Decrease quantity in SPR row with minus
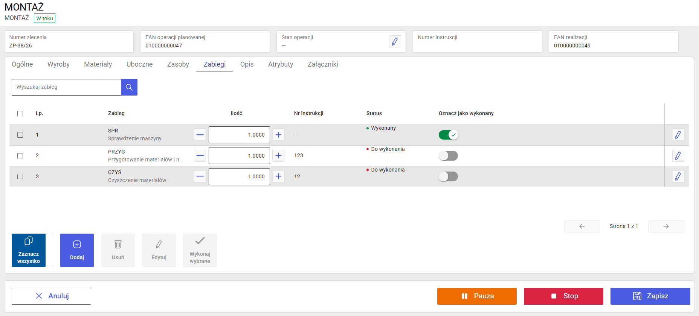Viewport: 699px width, 316px height. [200, 135]
